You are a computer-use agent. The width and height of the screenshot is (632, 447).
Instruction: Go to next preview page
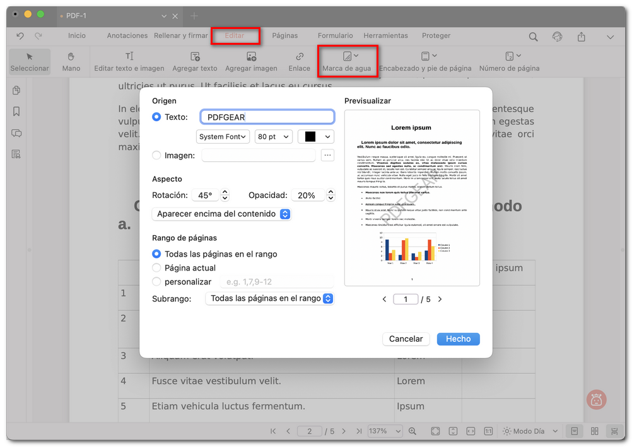[440, 299]
